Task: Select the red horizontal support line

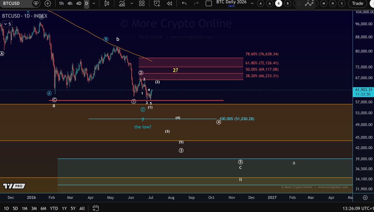Action: tap(136, 100)
